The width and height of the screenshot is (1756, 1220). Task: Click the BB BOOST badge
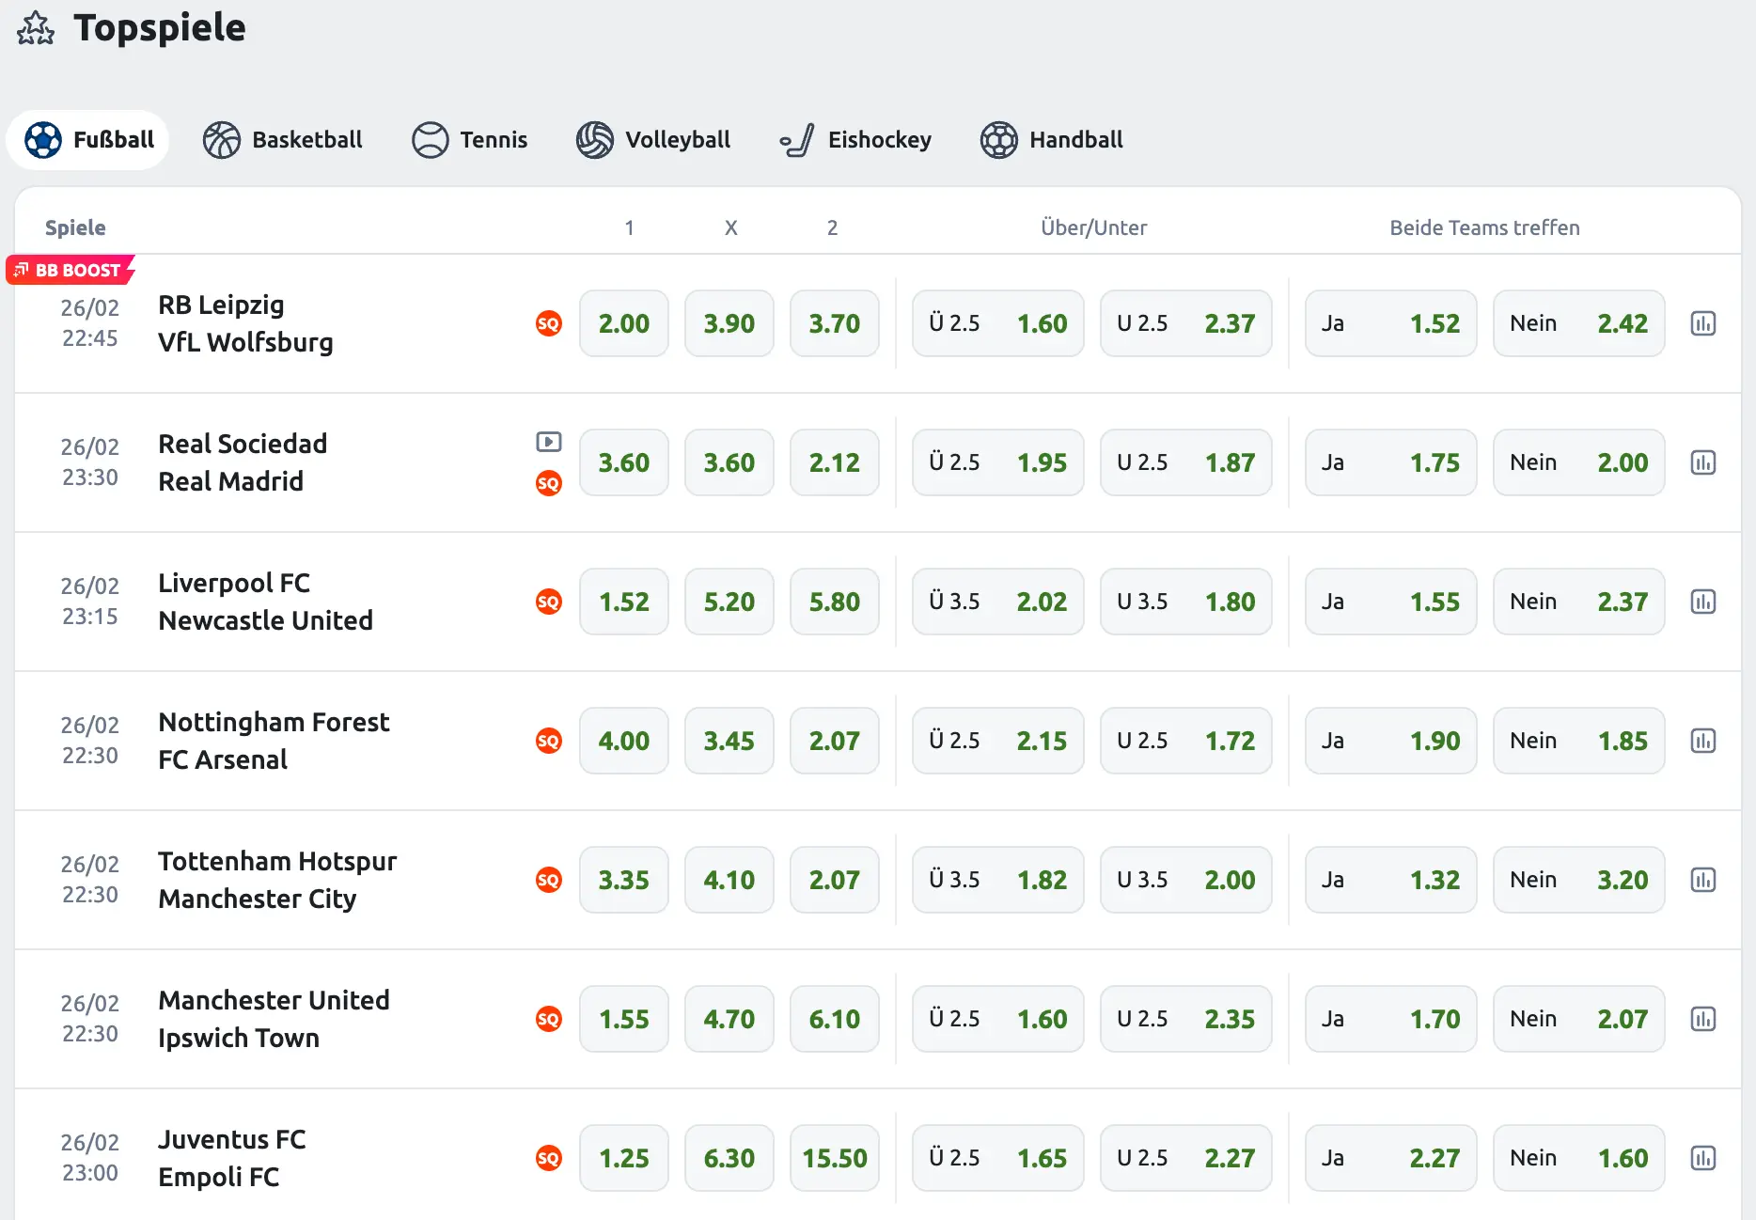(x=71, y=270)
